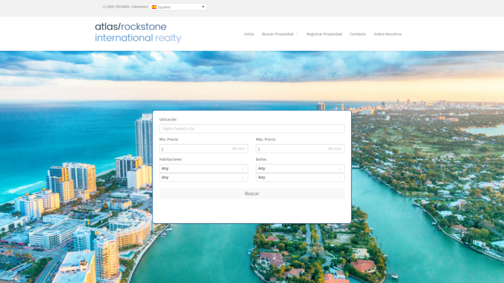Go to the Inicio menu item

pyautogui.click(x=249, y=34)
